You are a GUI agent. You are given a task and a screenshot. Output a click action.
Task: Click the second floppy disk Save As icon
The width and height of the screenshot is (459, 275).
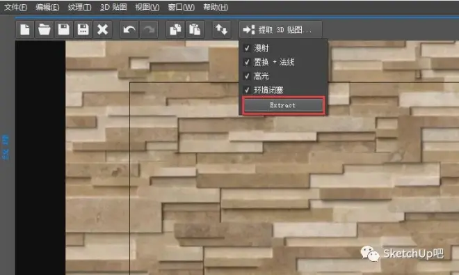click(x=83, y=30)
